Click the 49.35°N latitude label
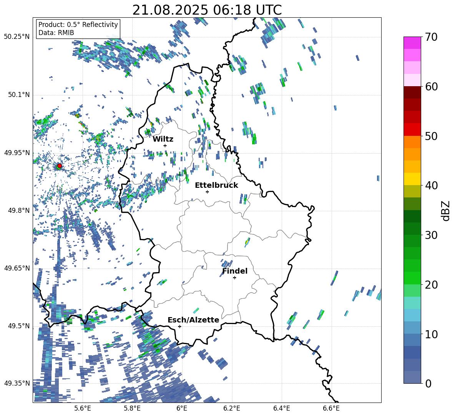The image size is (455, 416). tap(17, 383)
